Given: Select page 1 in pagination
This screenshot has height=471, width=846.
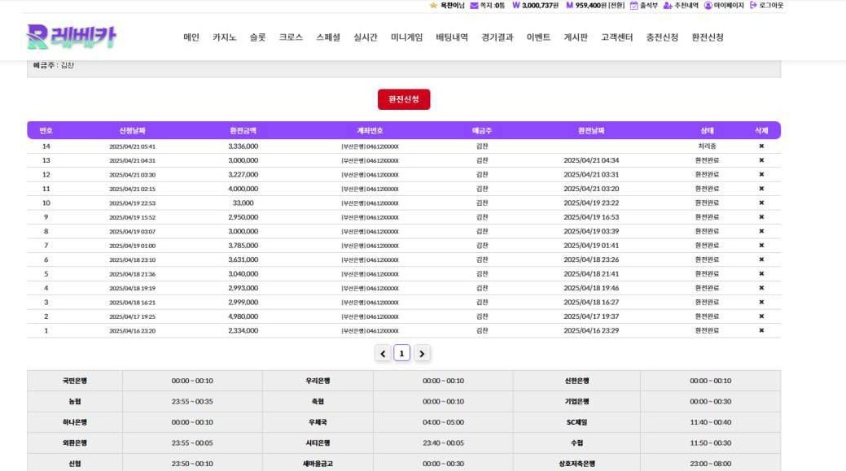Looking at the screenshot, I should click(x=401, y=353).
